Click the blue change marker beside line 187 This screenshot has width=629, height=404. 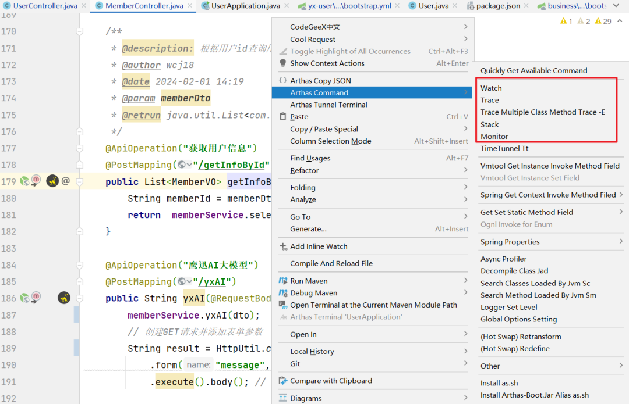coord(77,315)
